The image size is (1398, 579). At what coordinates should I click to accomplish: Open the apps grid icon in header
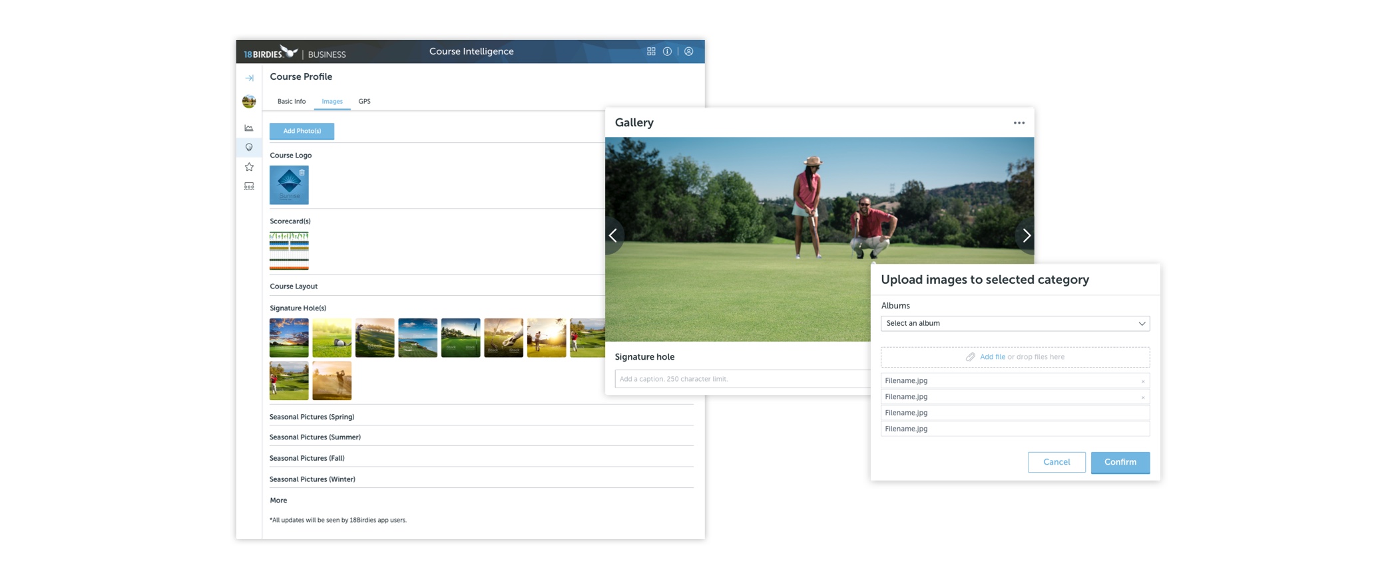click(651, 52)
